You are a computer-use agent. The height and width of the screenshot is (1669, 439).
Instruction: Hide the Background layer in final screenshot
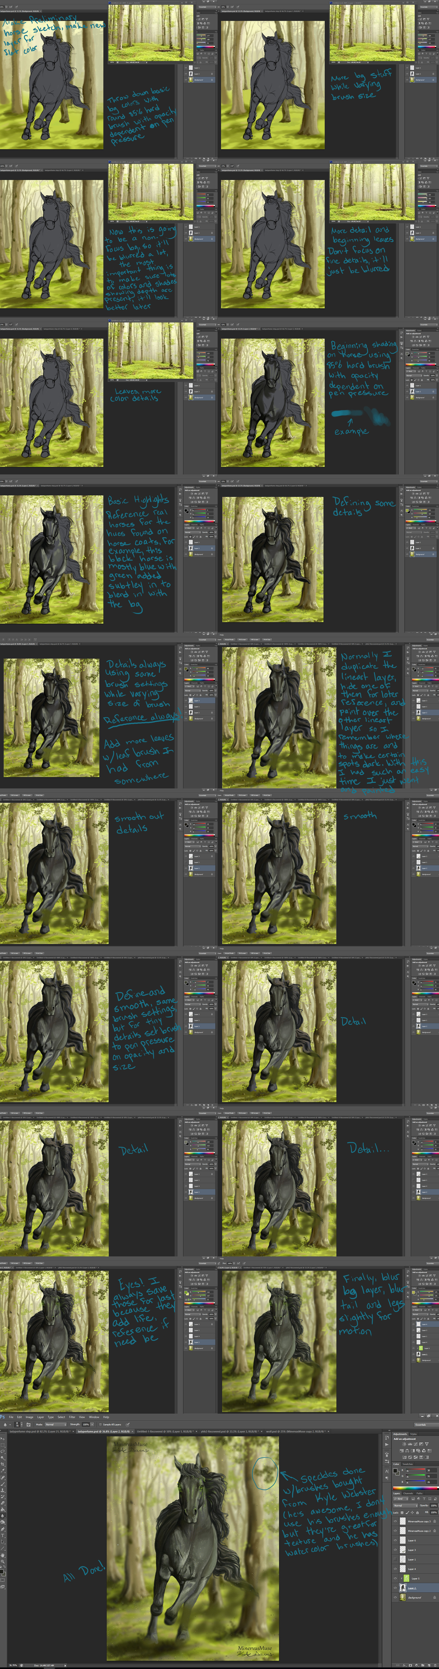click(x=395, y=1597)
